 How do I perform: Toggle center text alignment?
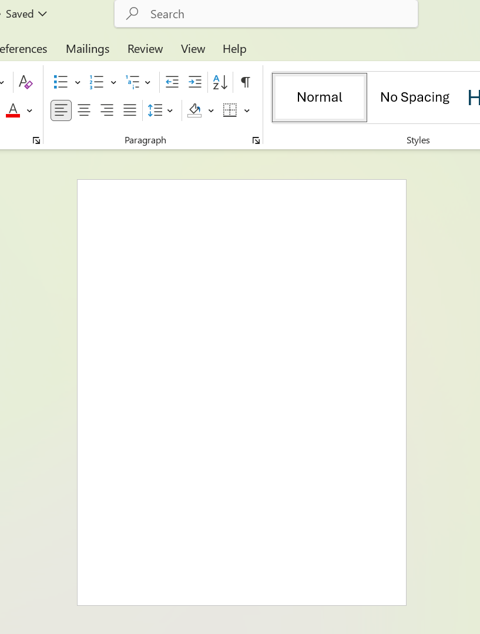(x=84, y=110)
